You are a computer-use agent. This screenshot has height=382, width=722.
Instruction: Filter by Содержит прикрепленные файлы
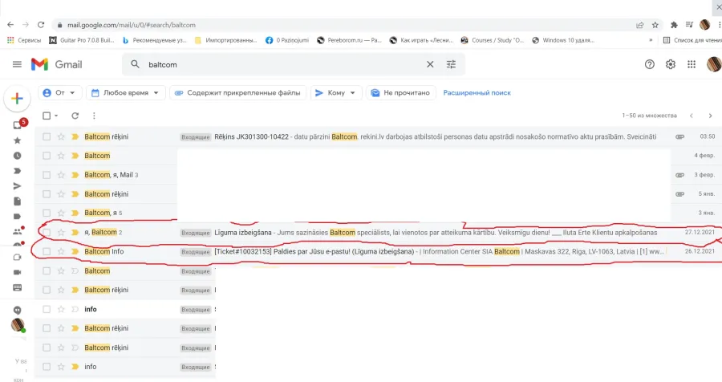(237, 92)
